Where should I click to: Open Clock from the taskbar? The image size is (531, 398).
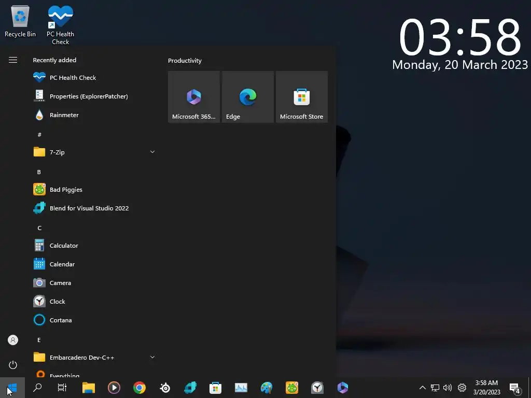[317, 388]
